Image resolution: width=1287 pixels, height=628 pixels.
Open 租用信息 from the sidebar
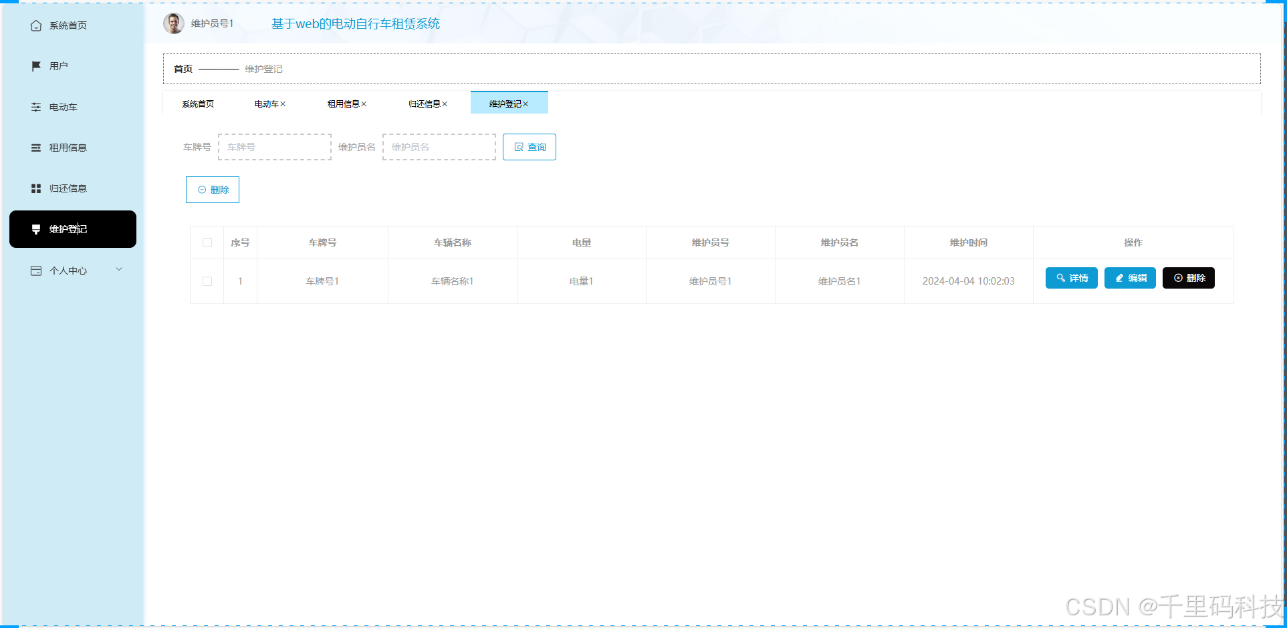coord(73,148)
